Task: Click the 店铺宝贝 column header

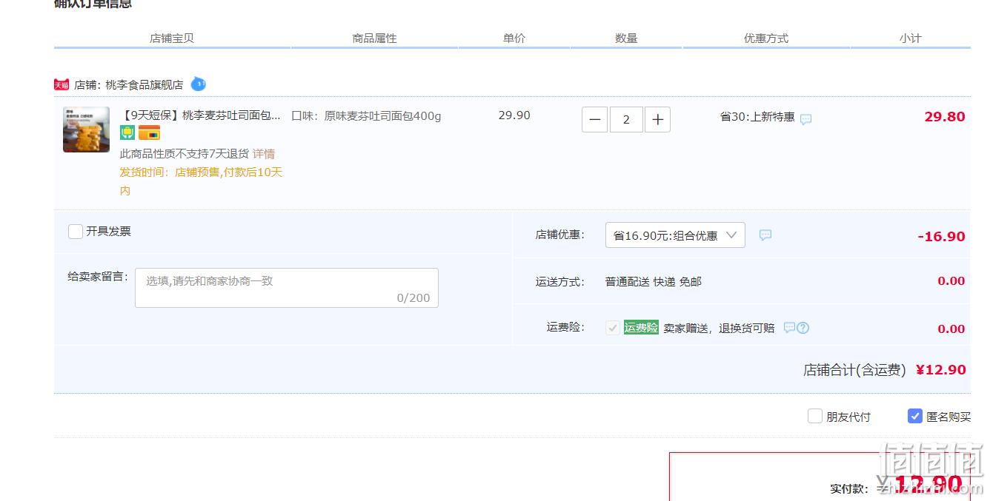Action: point(172,38)
